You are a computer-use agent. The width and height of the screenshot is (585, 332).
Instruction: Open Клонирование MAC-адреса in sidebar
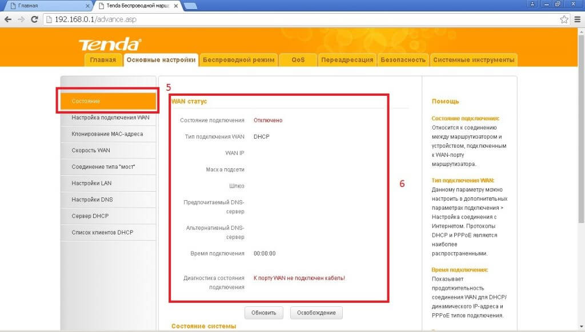coord(107,134)
